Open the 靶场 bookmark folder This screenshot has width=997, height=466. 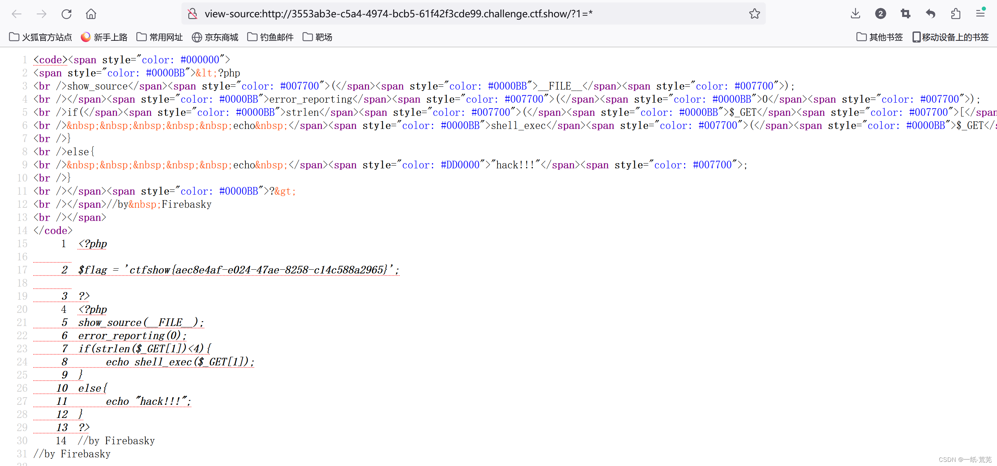pos(317,37)
